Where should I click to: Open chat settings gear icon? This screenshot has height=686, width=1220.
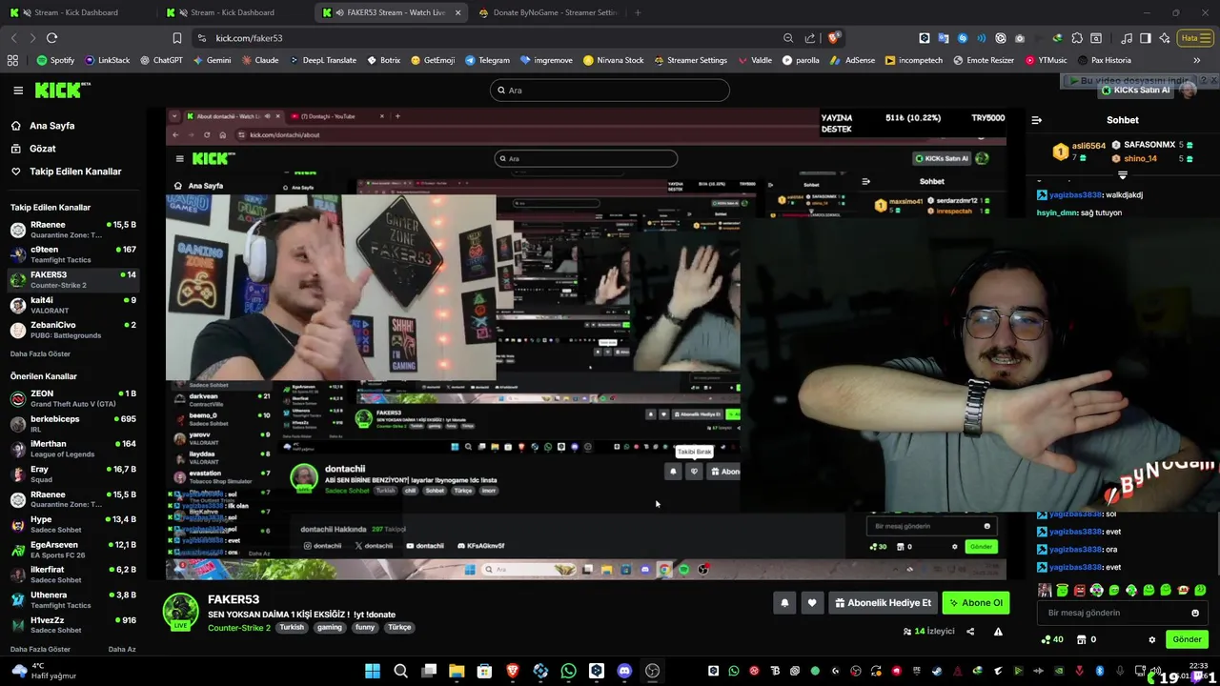coord(1152,639)
